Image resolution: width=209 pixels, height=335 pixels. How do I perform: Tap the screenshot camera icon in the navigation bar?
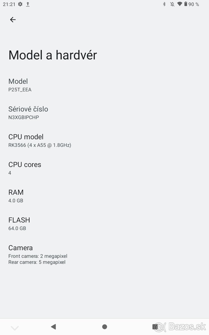click(155, 327)
